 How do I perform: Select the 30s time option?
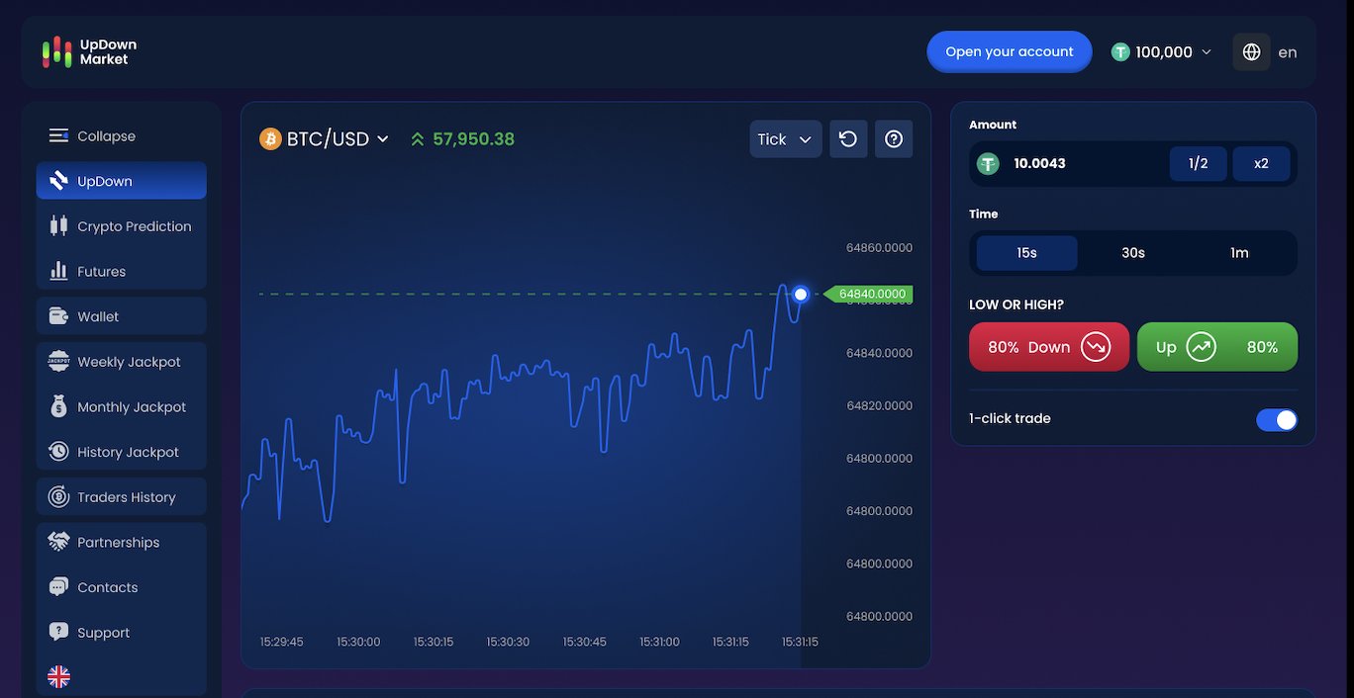(1132, 253)
